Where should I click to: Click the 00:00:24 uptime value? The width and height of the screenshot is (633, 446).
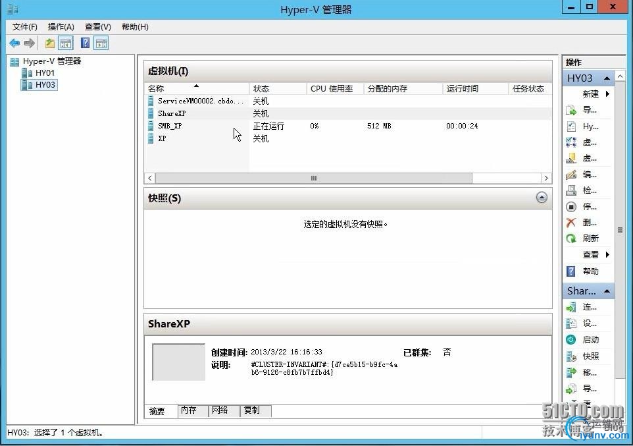462,126
